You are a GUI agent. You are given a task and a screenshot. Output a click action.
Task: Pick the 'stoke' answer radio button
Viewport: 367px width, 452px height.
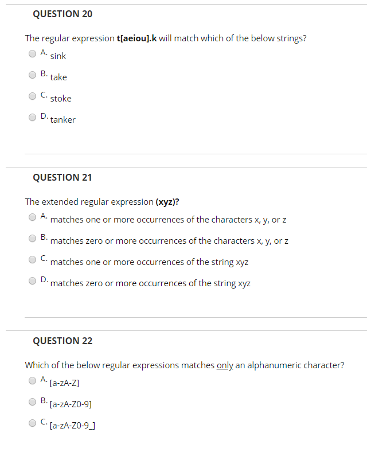(32, 96)
